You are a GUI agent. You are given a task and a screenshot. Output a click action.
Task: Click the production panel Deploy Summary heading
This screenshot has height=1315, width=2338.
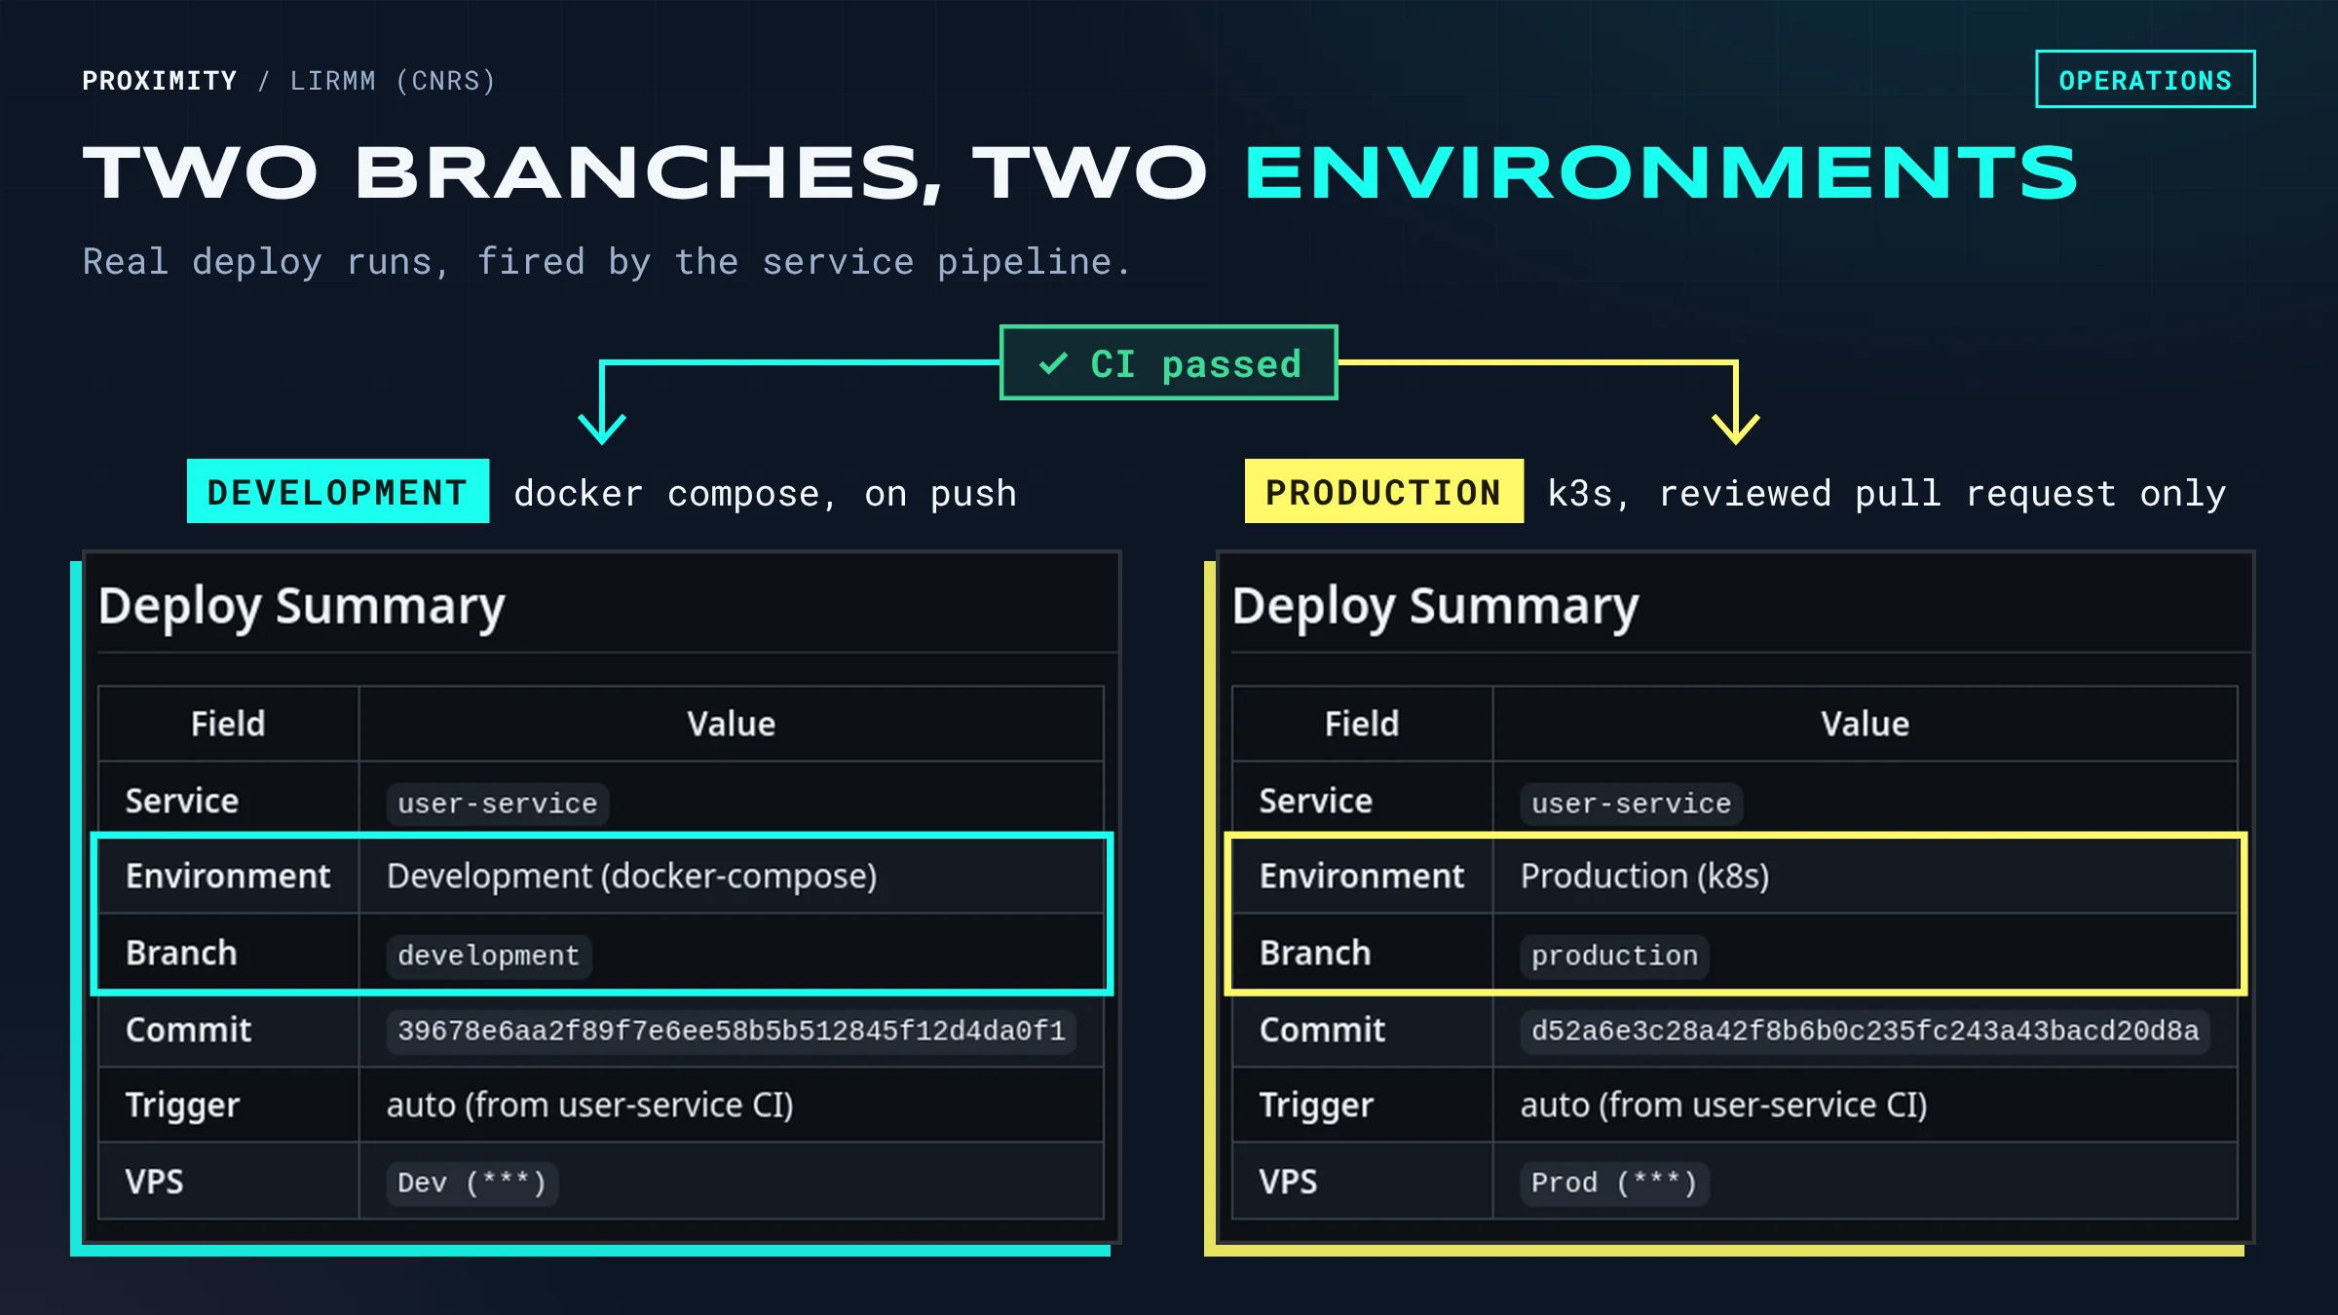1436,607
